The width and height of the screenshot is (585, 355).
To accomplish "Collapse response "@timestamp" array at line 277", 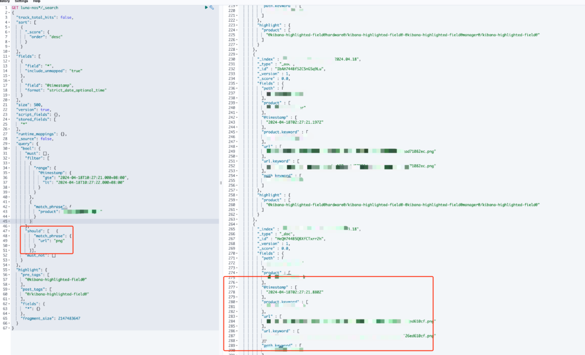I will pos(237,287).
